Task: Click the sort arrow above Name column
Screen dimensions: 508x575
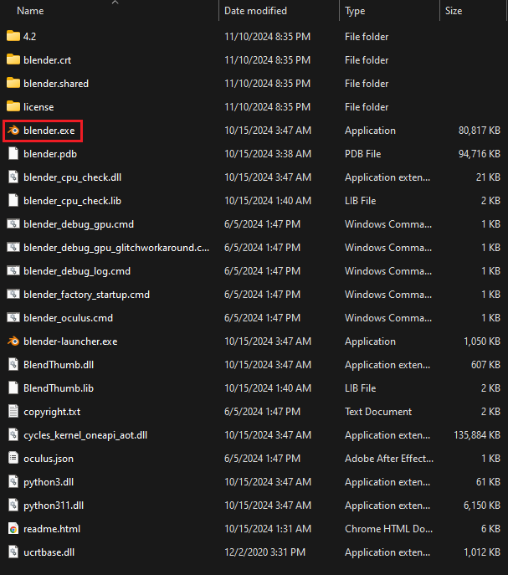Action: click(x=115, y=3)
